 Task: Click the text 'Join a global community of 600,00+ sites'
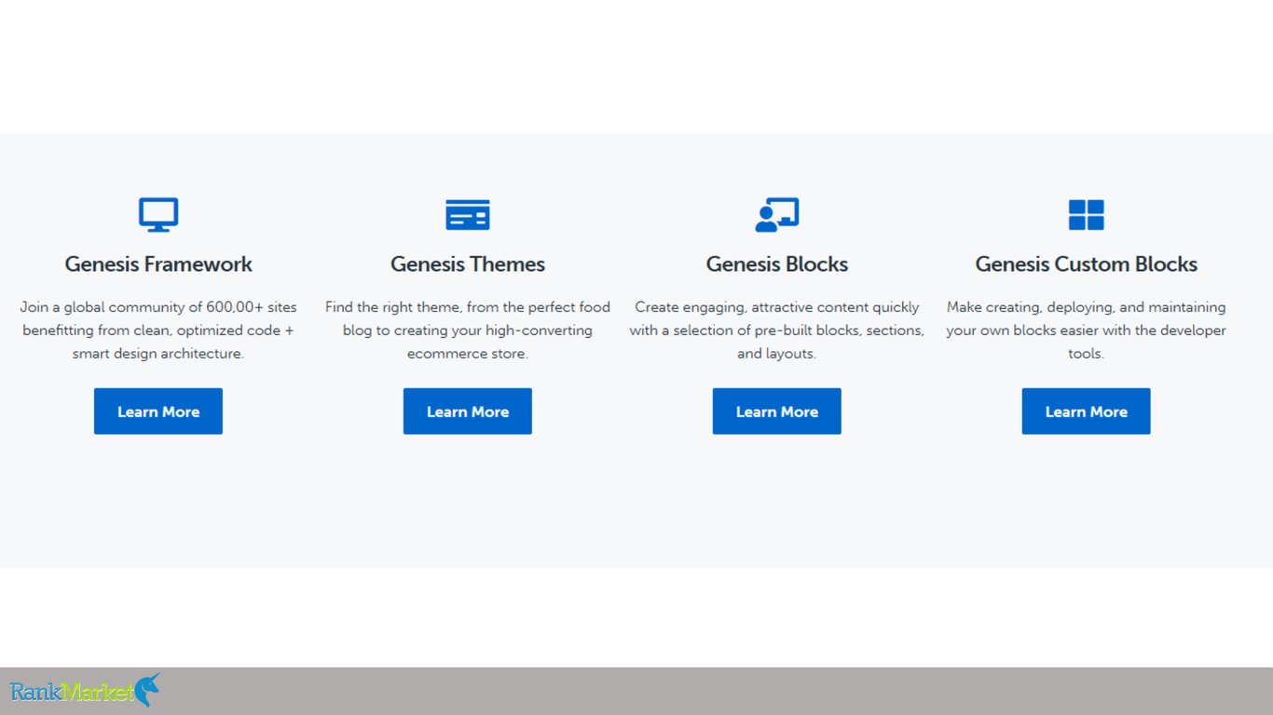tap(158, 307)
